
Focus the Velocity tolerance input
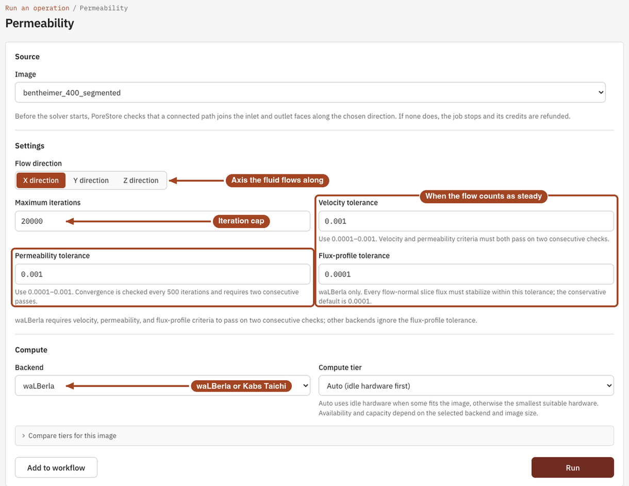pos(466,221)
